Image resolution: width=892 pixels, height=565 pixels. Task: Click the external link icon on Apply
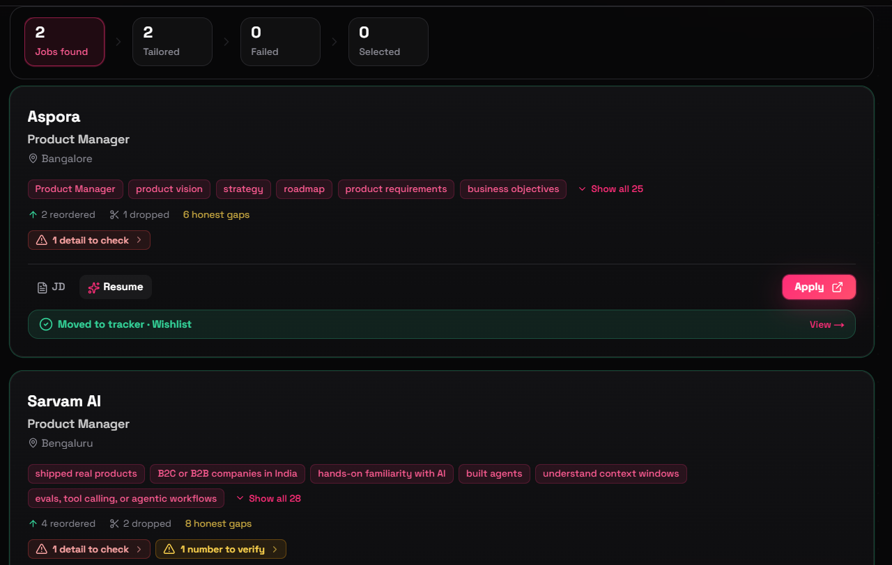pos(838,287)
